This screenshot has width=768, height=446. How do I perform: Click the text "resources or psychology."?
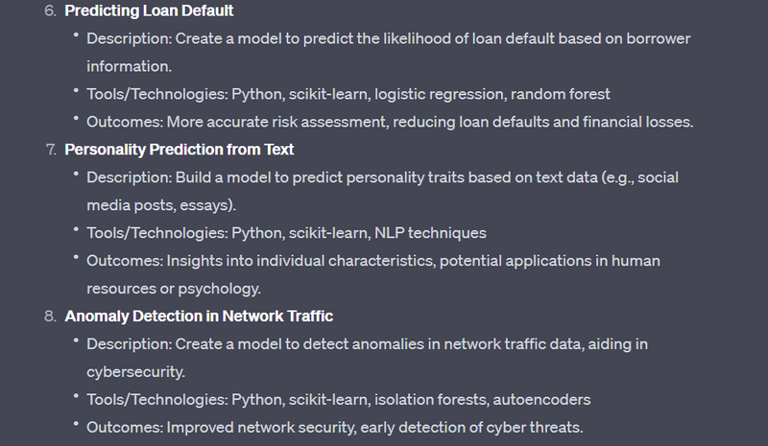point(174,289)
